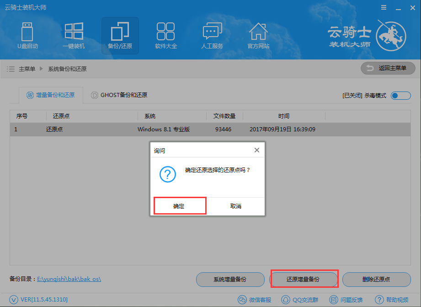The width and height of the screenshot is (421, 307).
Task: Open the 帮助视频 help video
Action: coord(392,300)
